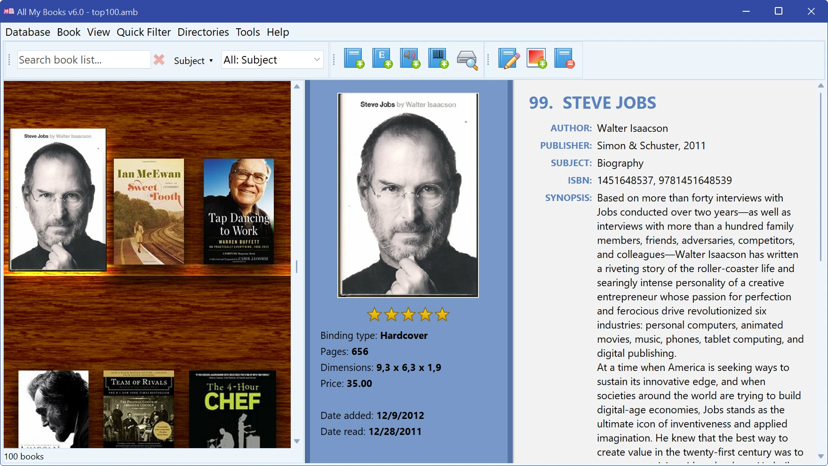This screenshot has width=828, height=466.
Task: Add an audiobook with the speaker icon
Action: (x=410, y=59)
